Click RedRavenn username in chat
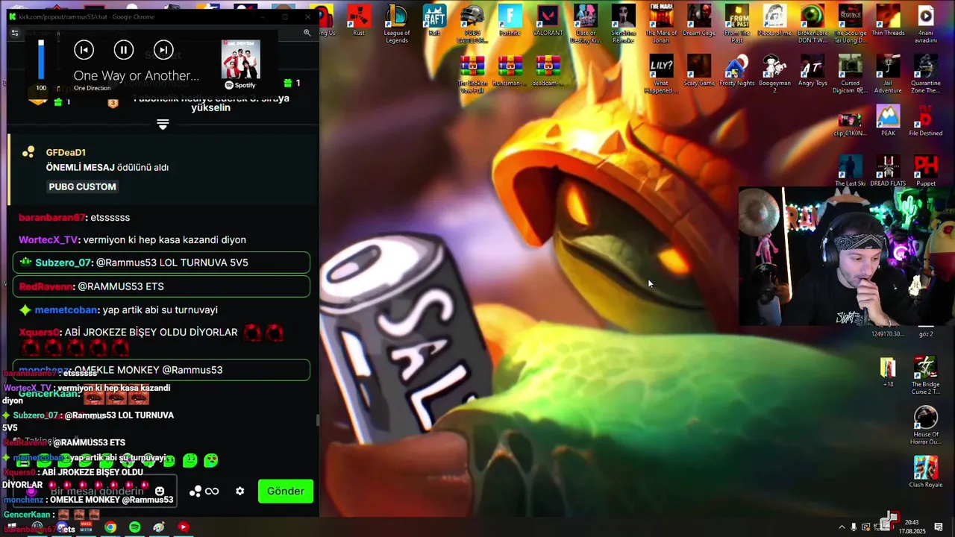Image resolution: width=955 pixels, height=537 pixels. (46, 286)
